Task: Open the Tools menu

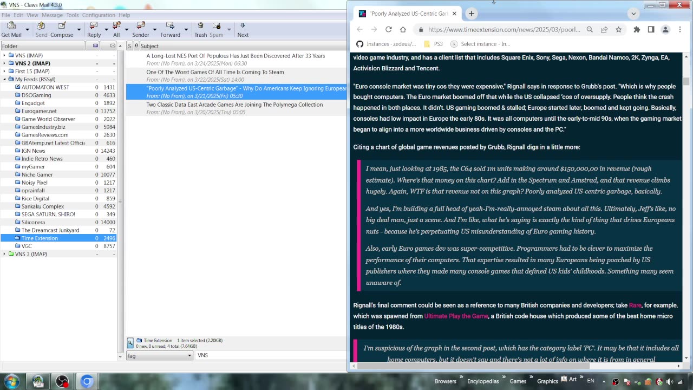Action: (x=73, y=15)
